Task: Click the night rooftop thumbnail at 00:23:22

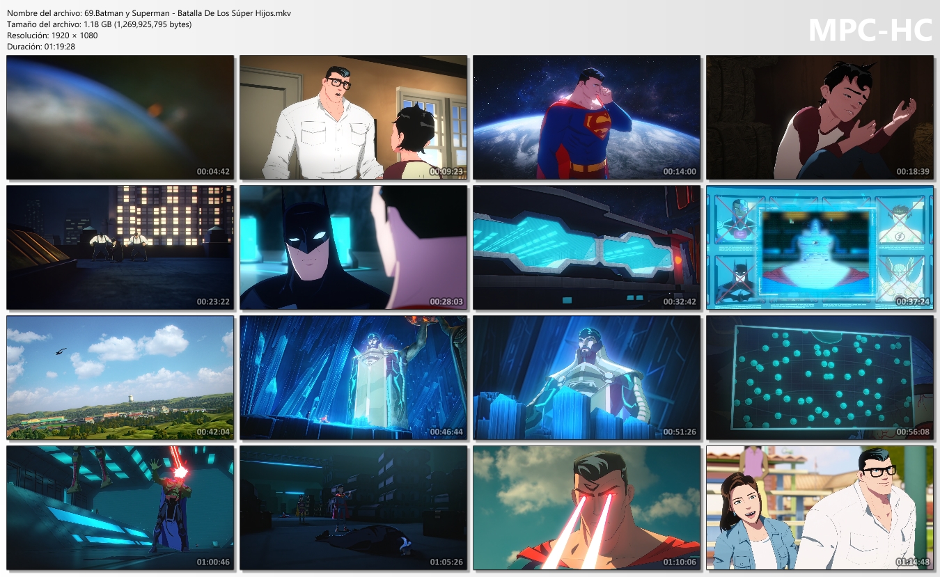Action: point(120,248)
